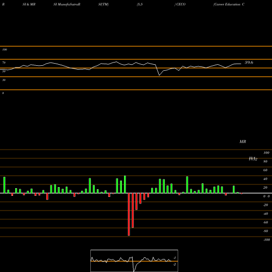Click the mini overview chart thumbnail
The image size is (272, 272).
(134, 261)
